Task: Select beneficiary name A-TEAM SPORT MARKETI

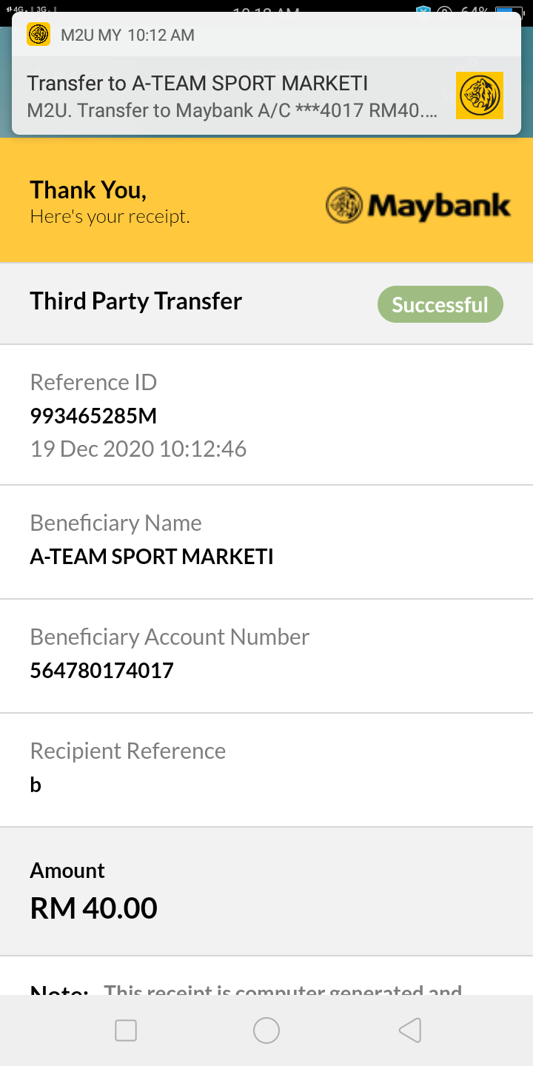Action: click(x=152, y=557)
